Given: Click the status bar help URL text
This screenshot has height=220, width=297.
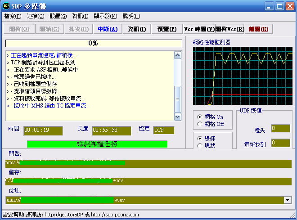Looking at the screenshot, I should (x=71, y=215).
